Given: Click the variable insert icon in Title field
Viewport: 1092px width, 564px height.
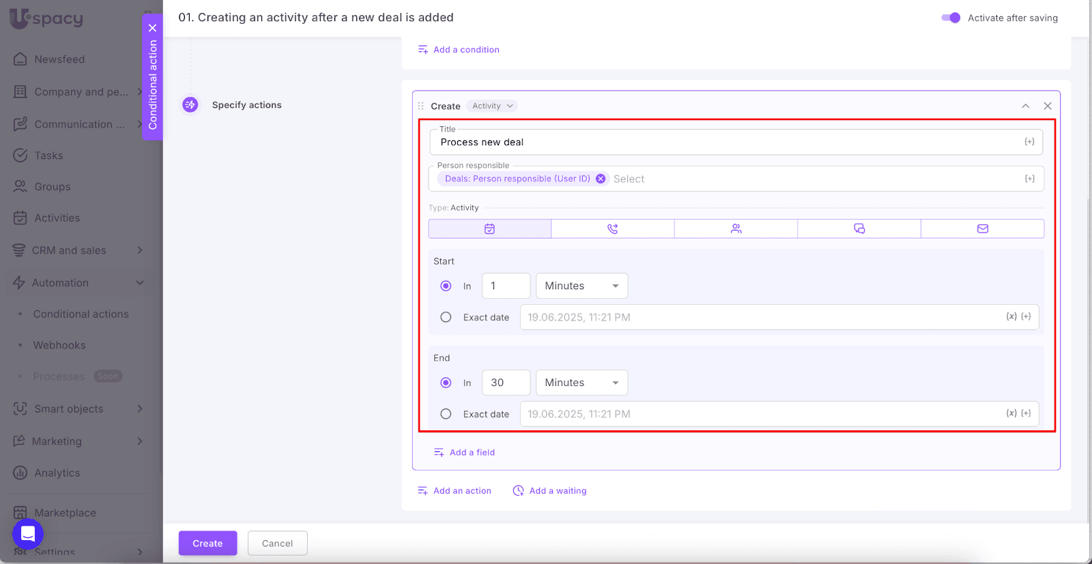Looking at the screenshot, I should point(1029,142).
